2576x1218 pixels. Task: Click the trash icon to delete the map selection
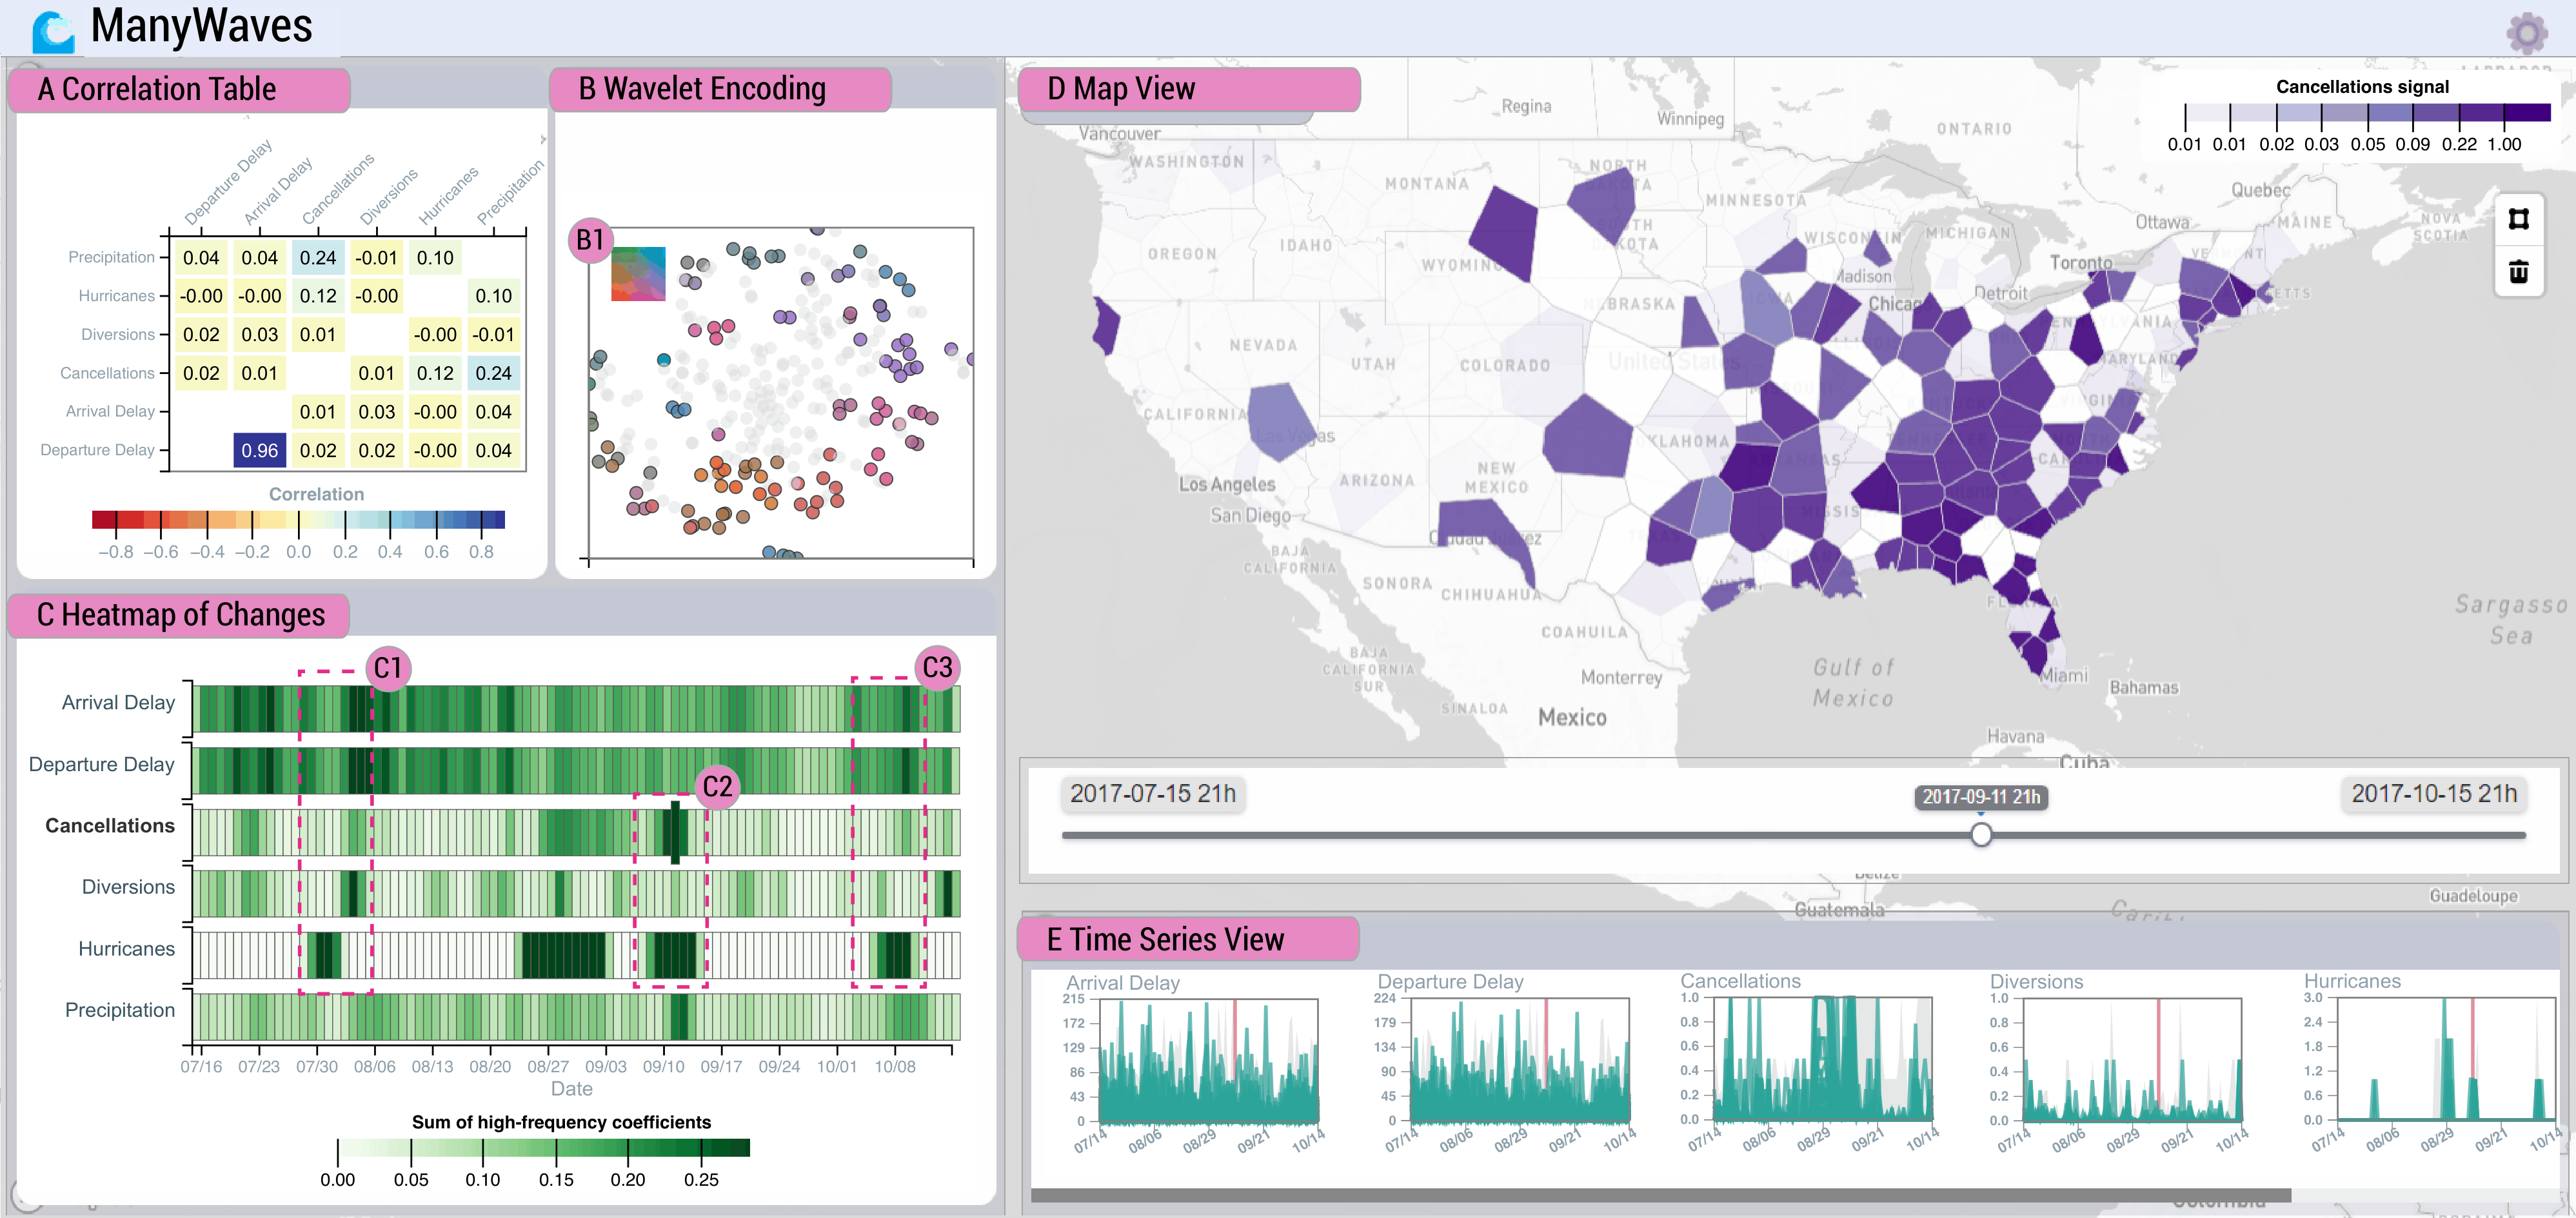pos(2518,271)
